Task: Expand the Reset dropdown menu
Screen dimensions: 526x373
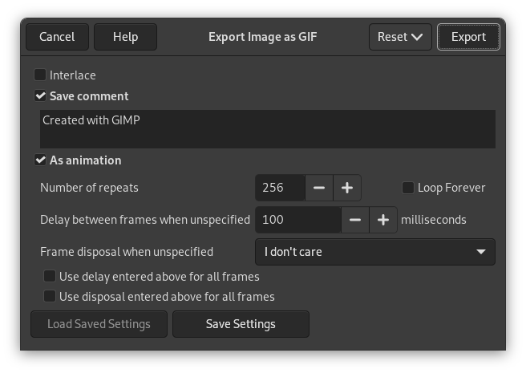Action: click(x=400, y=37)
